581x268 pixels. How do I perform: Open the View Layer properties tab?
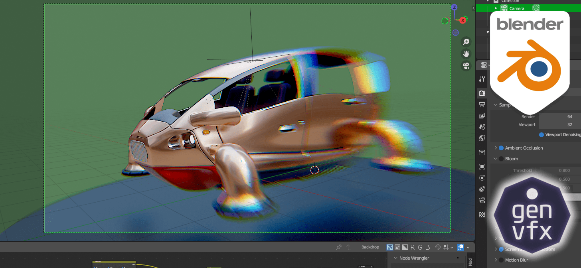[x=482, y=116]
